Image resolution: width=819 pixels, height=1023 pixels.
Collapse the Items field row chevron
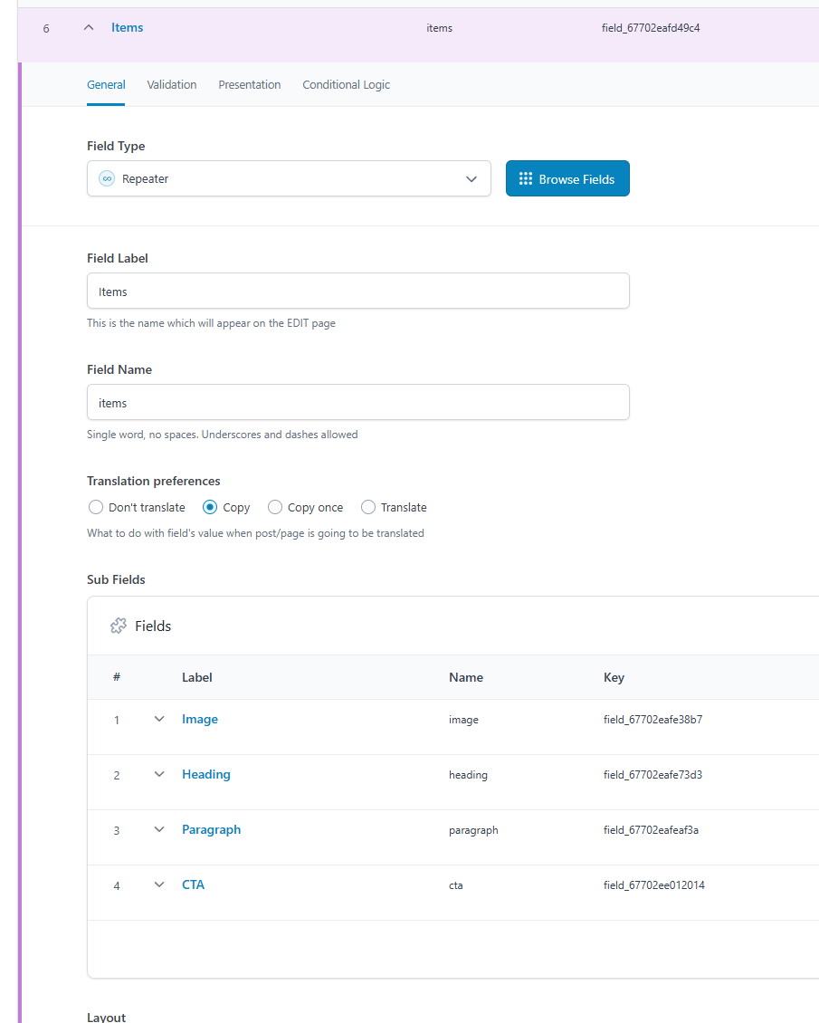tap(90, 27)
